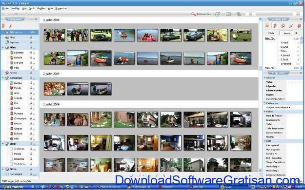Select the calendar locate icon in Localiser panel
Image resolution: width=305 pixels, height=190 pixels.
point(275,25)
